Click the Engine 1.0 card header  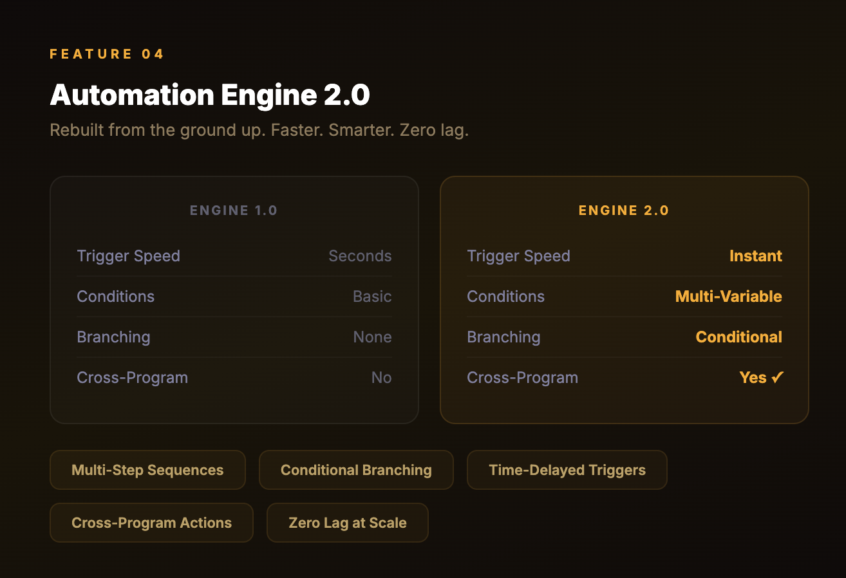234,210
